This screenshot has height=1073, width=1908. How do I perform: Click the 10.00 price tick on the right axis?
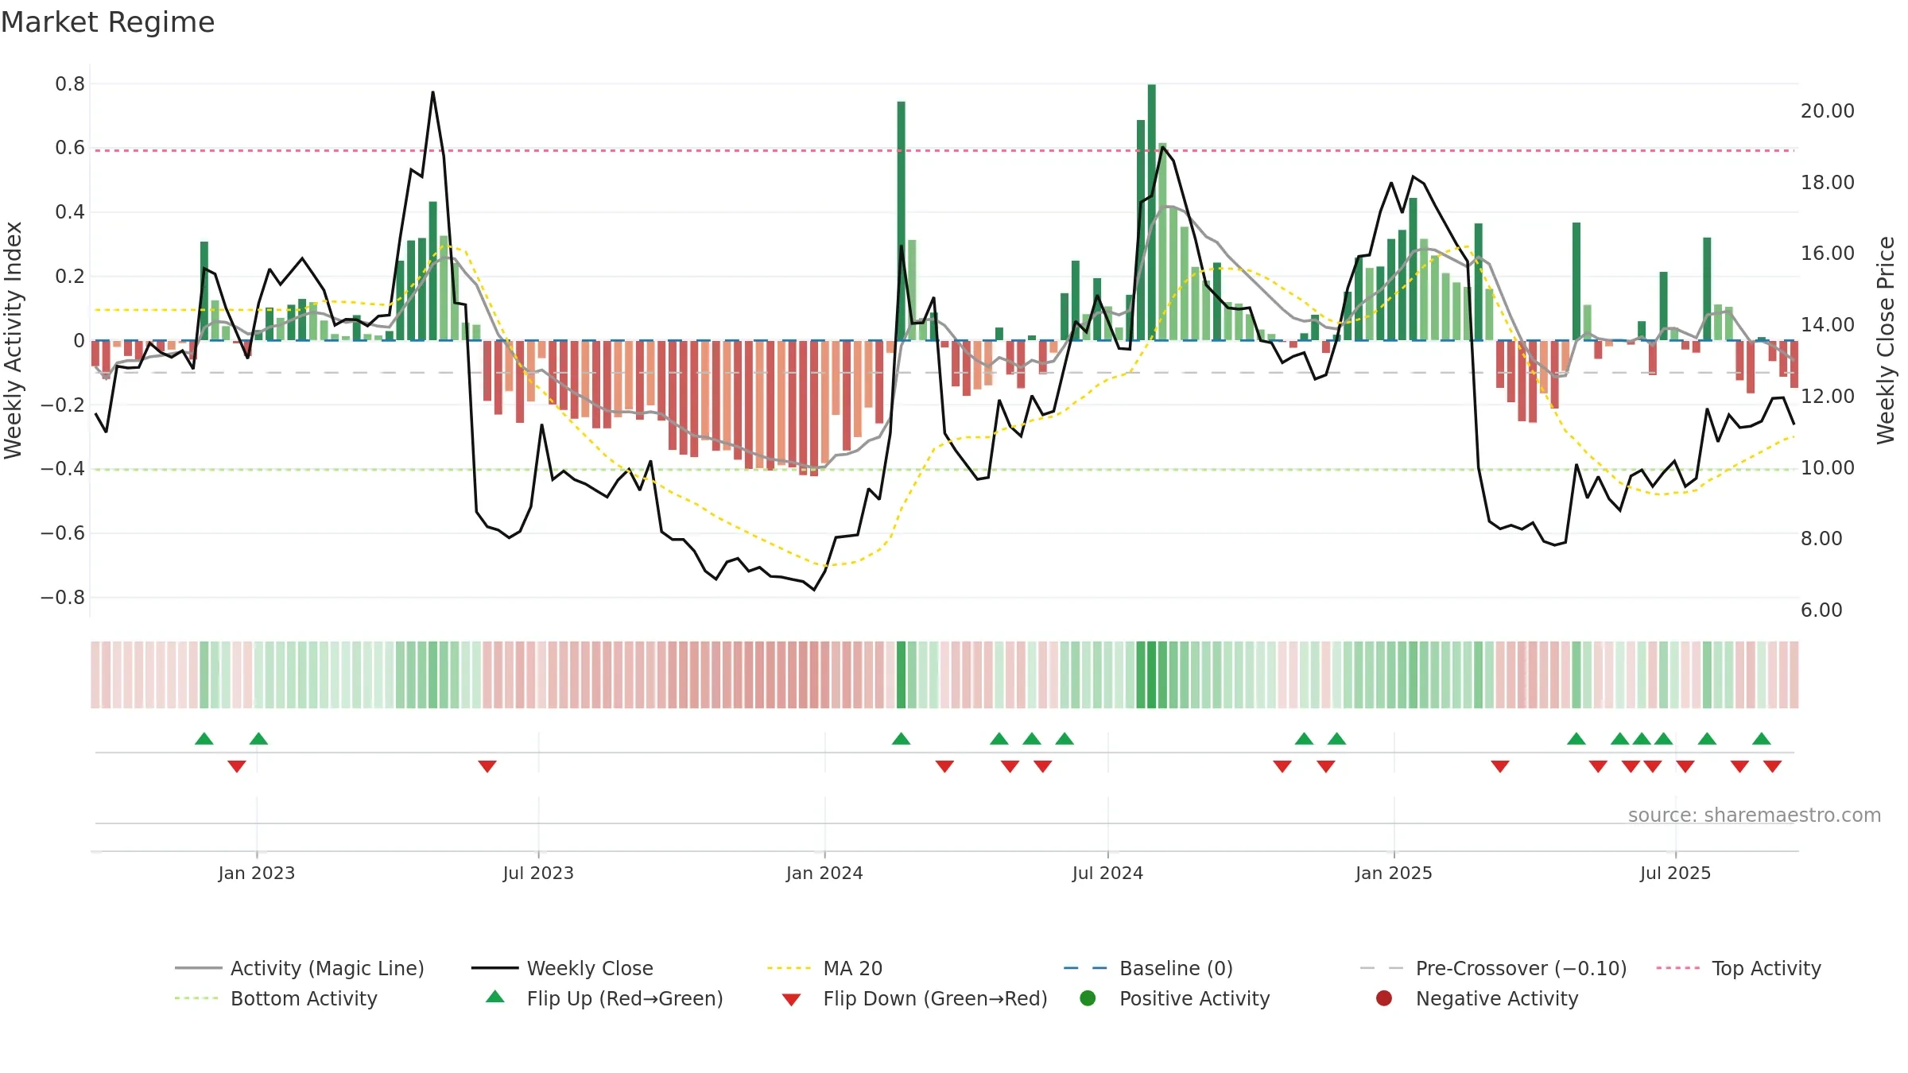click(x=1828, y=467)
